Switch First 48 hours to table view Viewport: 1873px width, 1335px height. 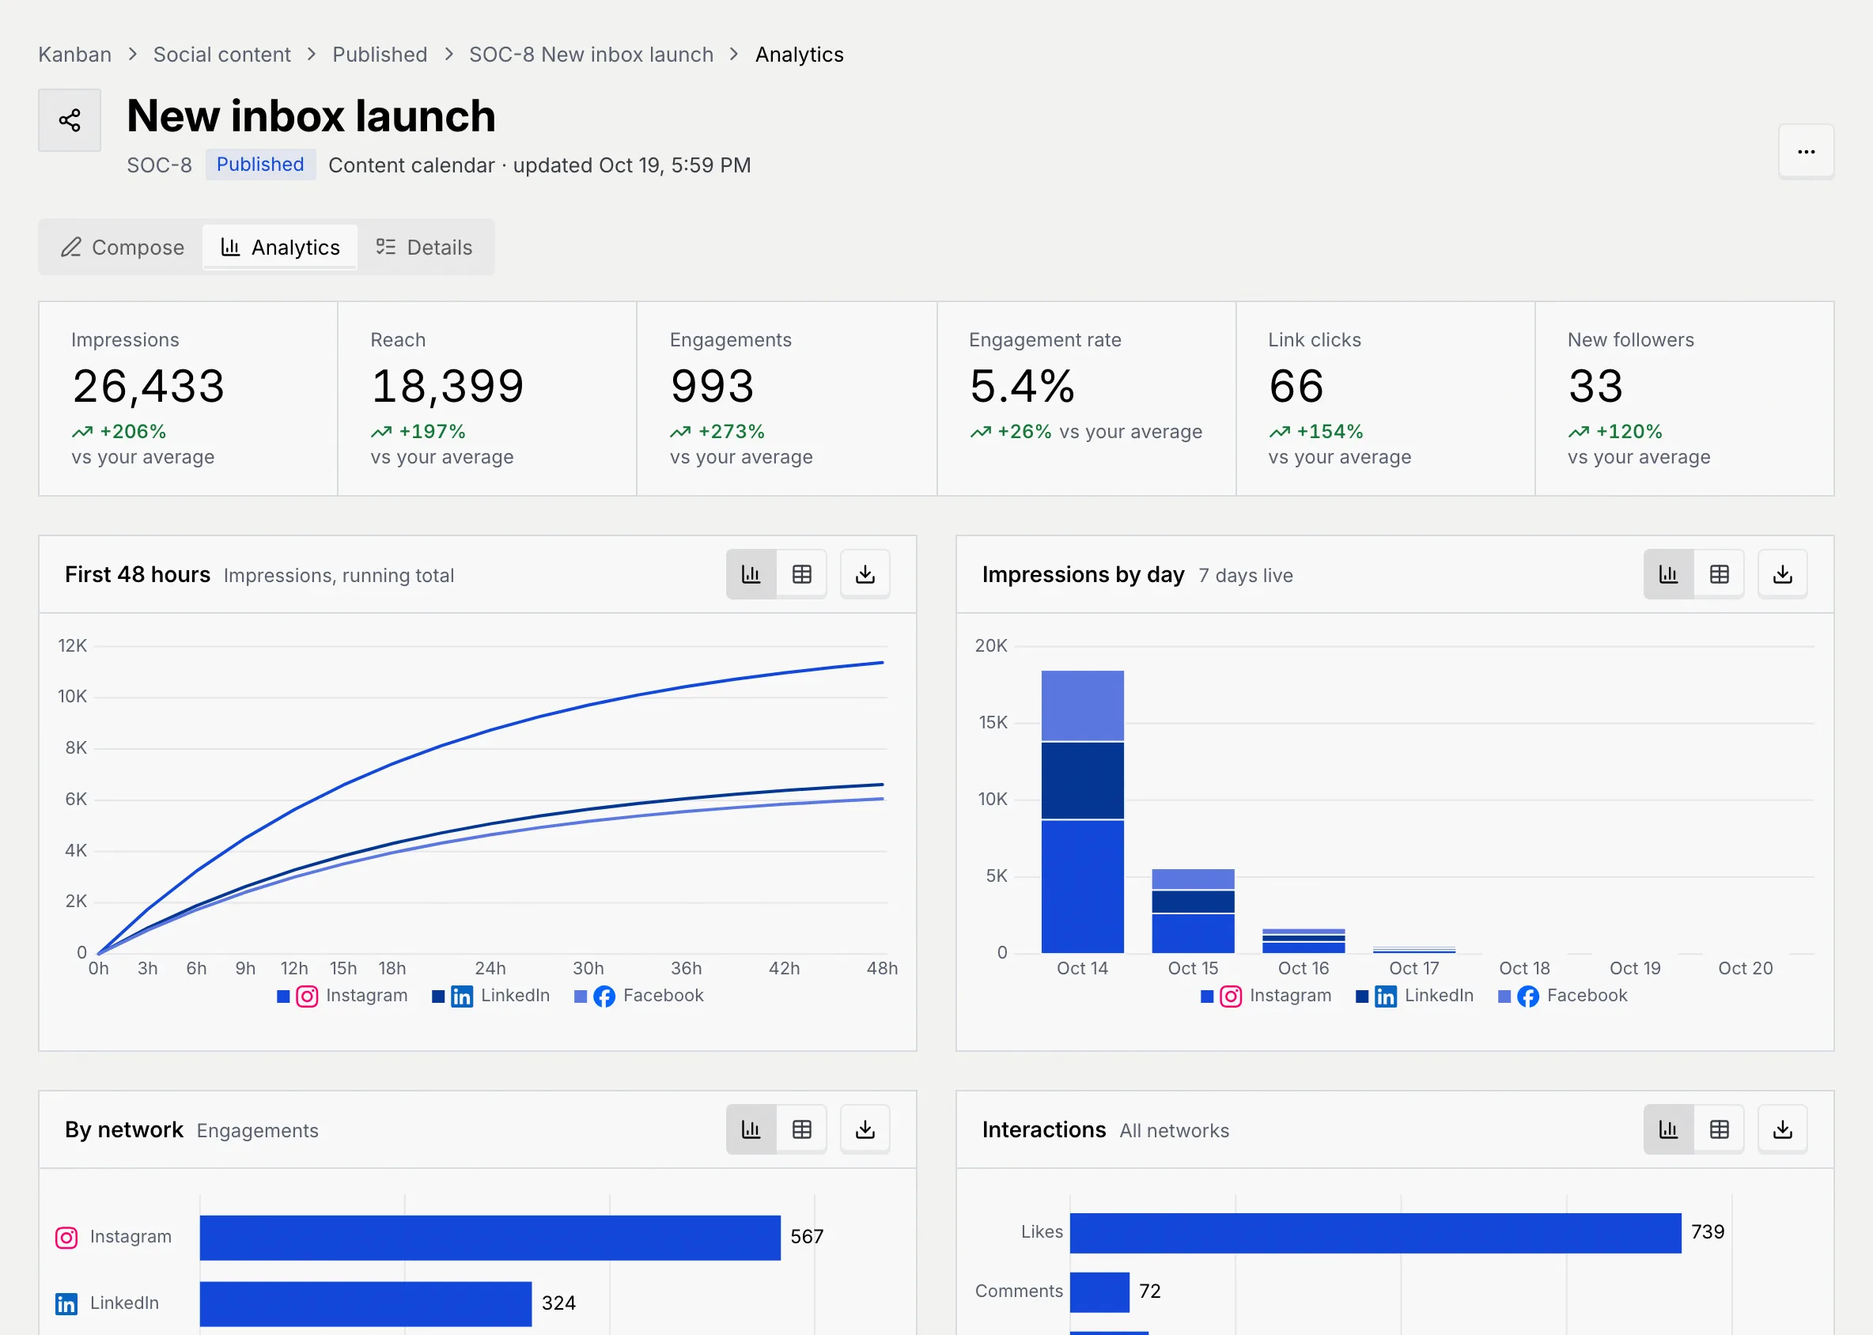click(802, 574)
